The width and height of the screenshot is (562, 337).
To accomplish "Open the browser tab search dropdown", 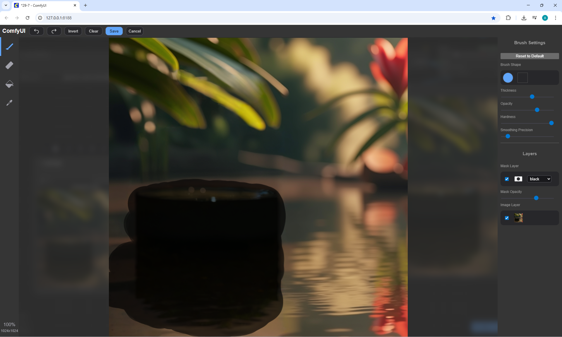I will point(6,5).
